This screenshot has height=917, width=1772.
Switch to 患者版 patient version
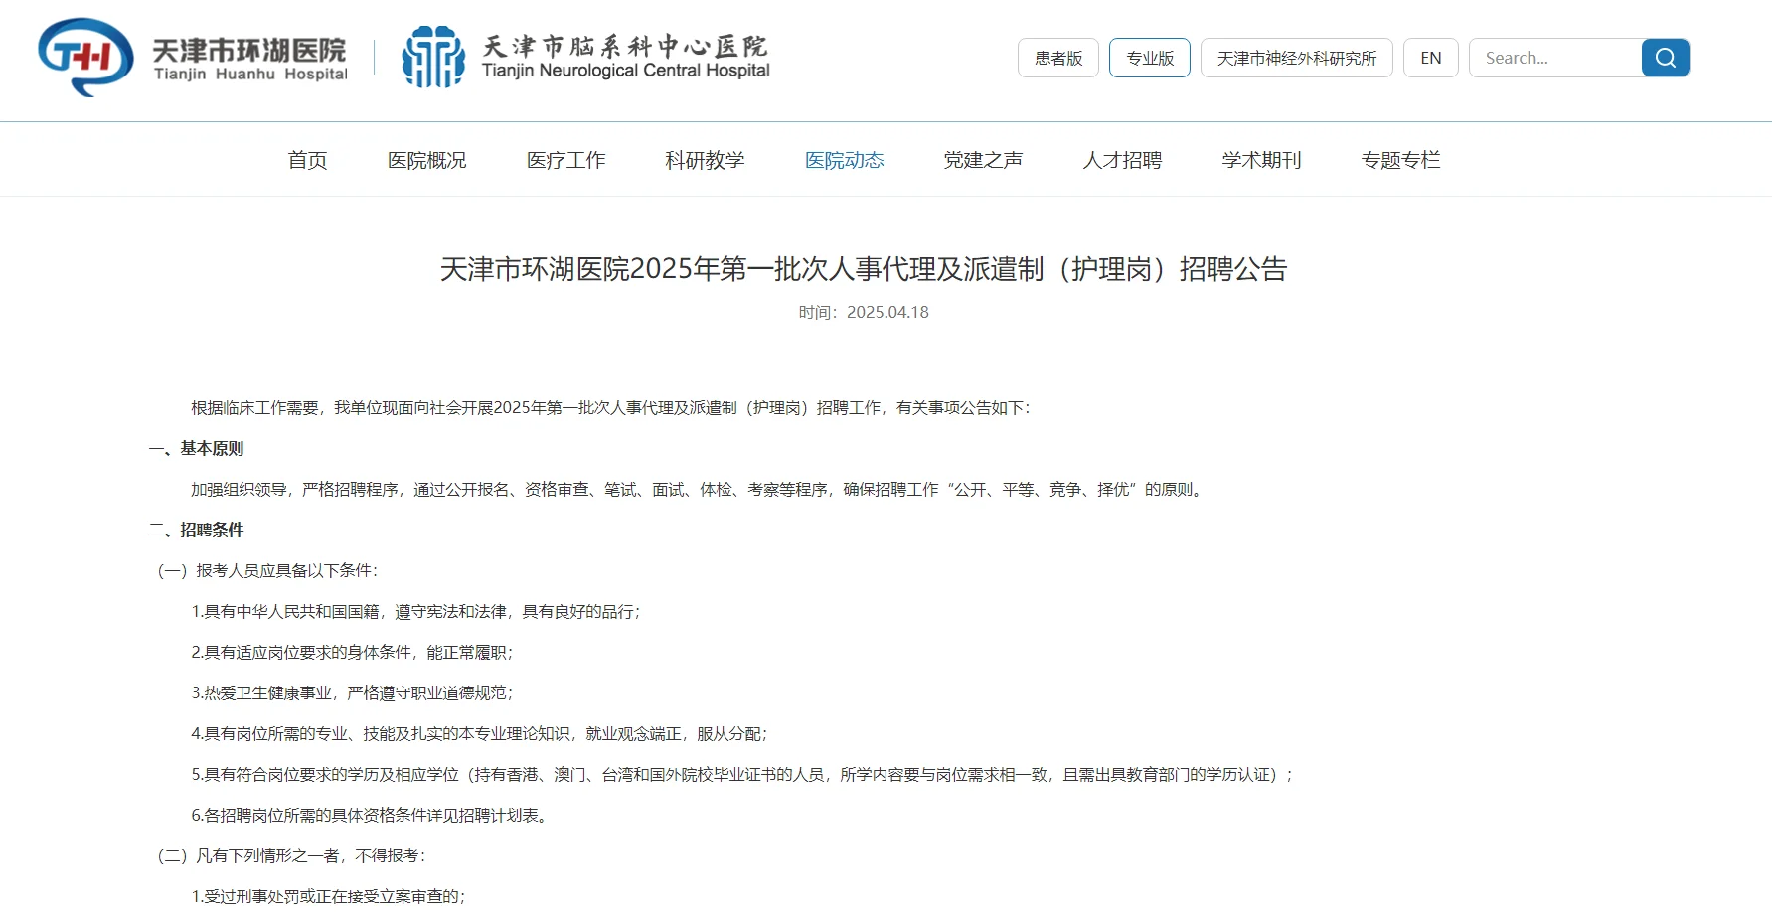(x=1058, y=58)
